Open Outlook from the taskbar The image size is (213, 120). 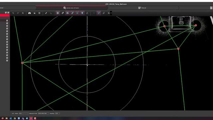(x=11, y=118)
